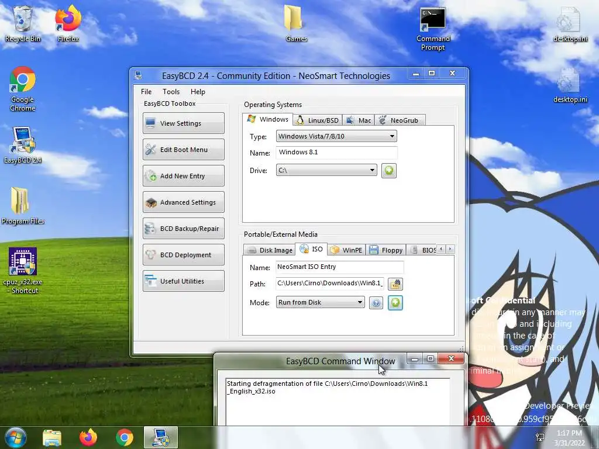
Task: Open File Explorer from taskbar
Action: click(52, 438)
